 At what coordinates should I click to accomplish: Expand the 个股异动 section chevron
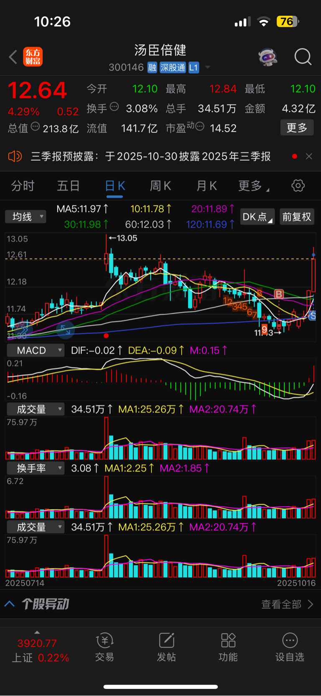(10, 604)
